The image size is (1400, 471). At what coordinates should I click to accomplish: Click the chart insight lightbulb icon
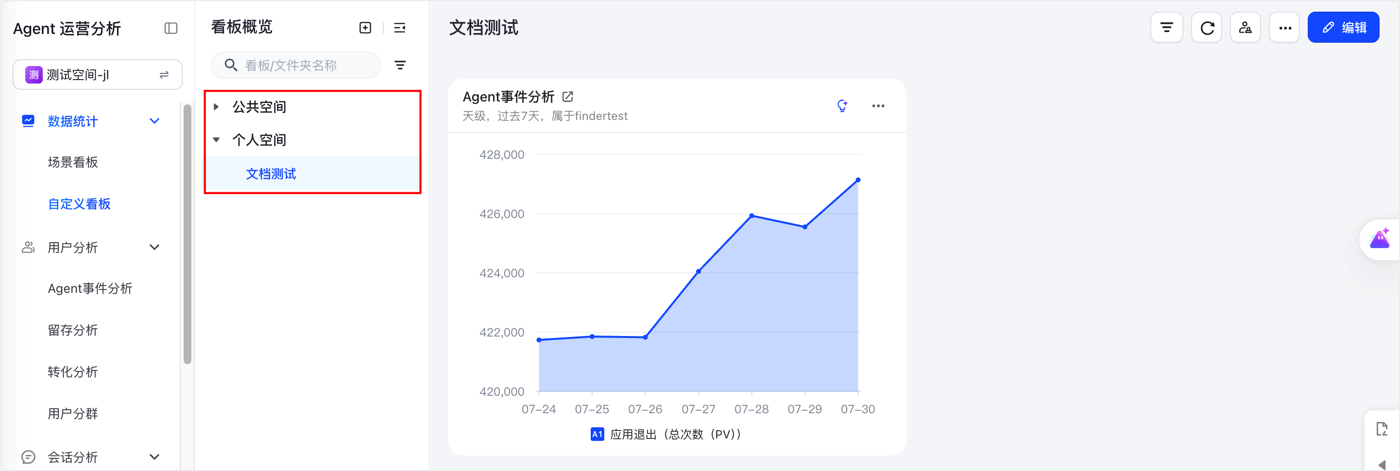coord(842,105)
